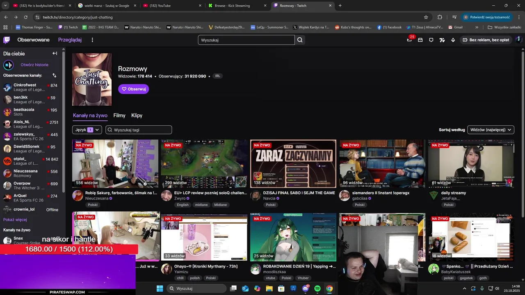The image size is (525, 295).
Task: Click Bez reklam, bez opłat button
Action: pos(486,40)
